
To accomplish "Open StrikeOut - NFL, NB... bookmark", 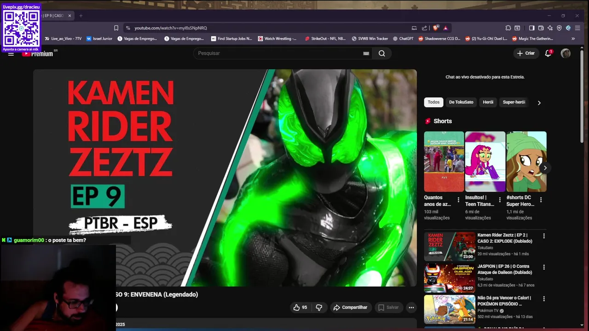I will click(x=325, y=39).
